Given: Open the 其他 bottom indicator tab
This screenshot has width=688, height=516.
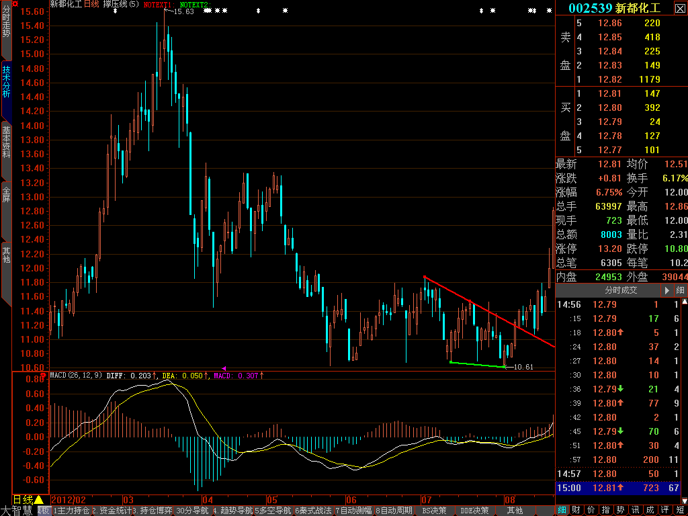Looking at the screenshot, I should coord(515,511).
